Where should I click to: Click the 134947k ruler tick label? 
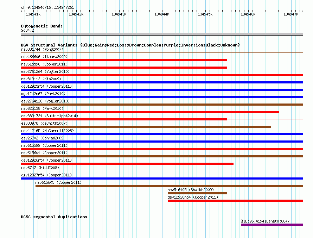[291, 14]
